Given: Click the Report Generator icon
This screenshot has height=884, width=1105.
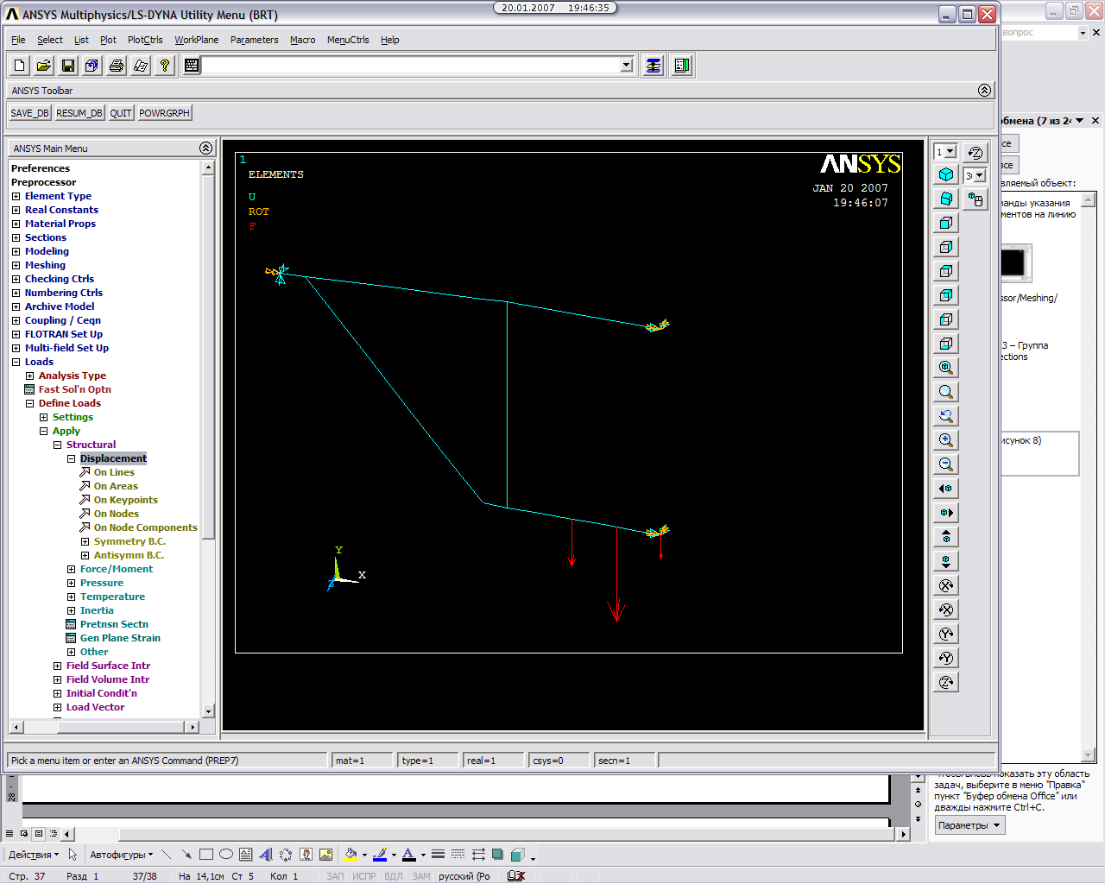Looking at the screenshot, I should (x=141, y=66).
